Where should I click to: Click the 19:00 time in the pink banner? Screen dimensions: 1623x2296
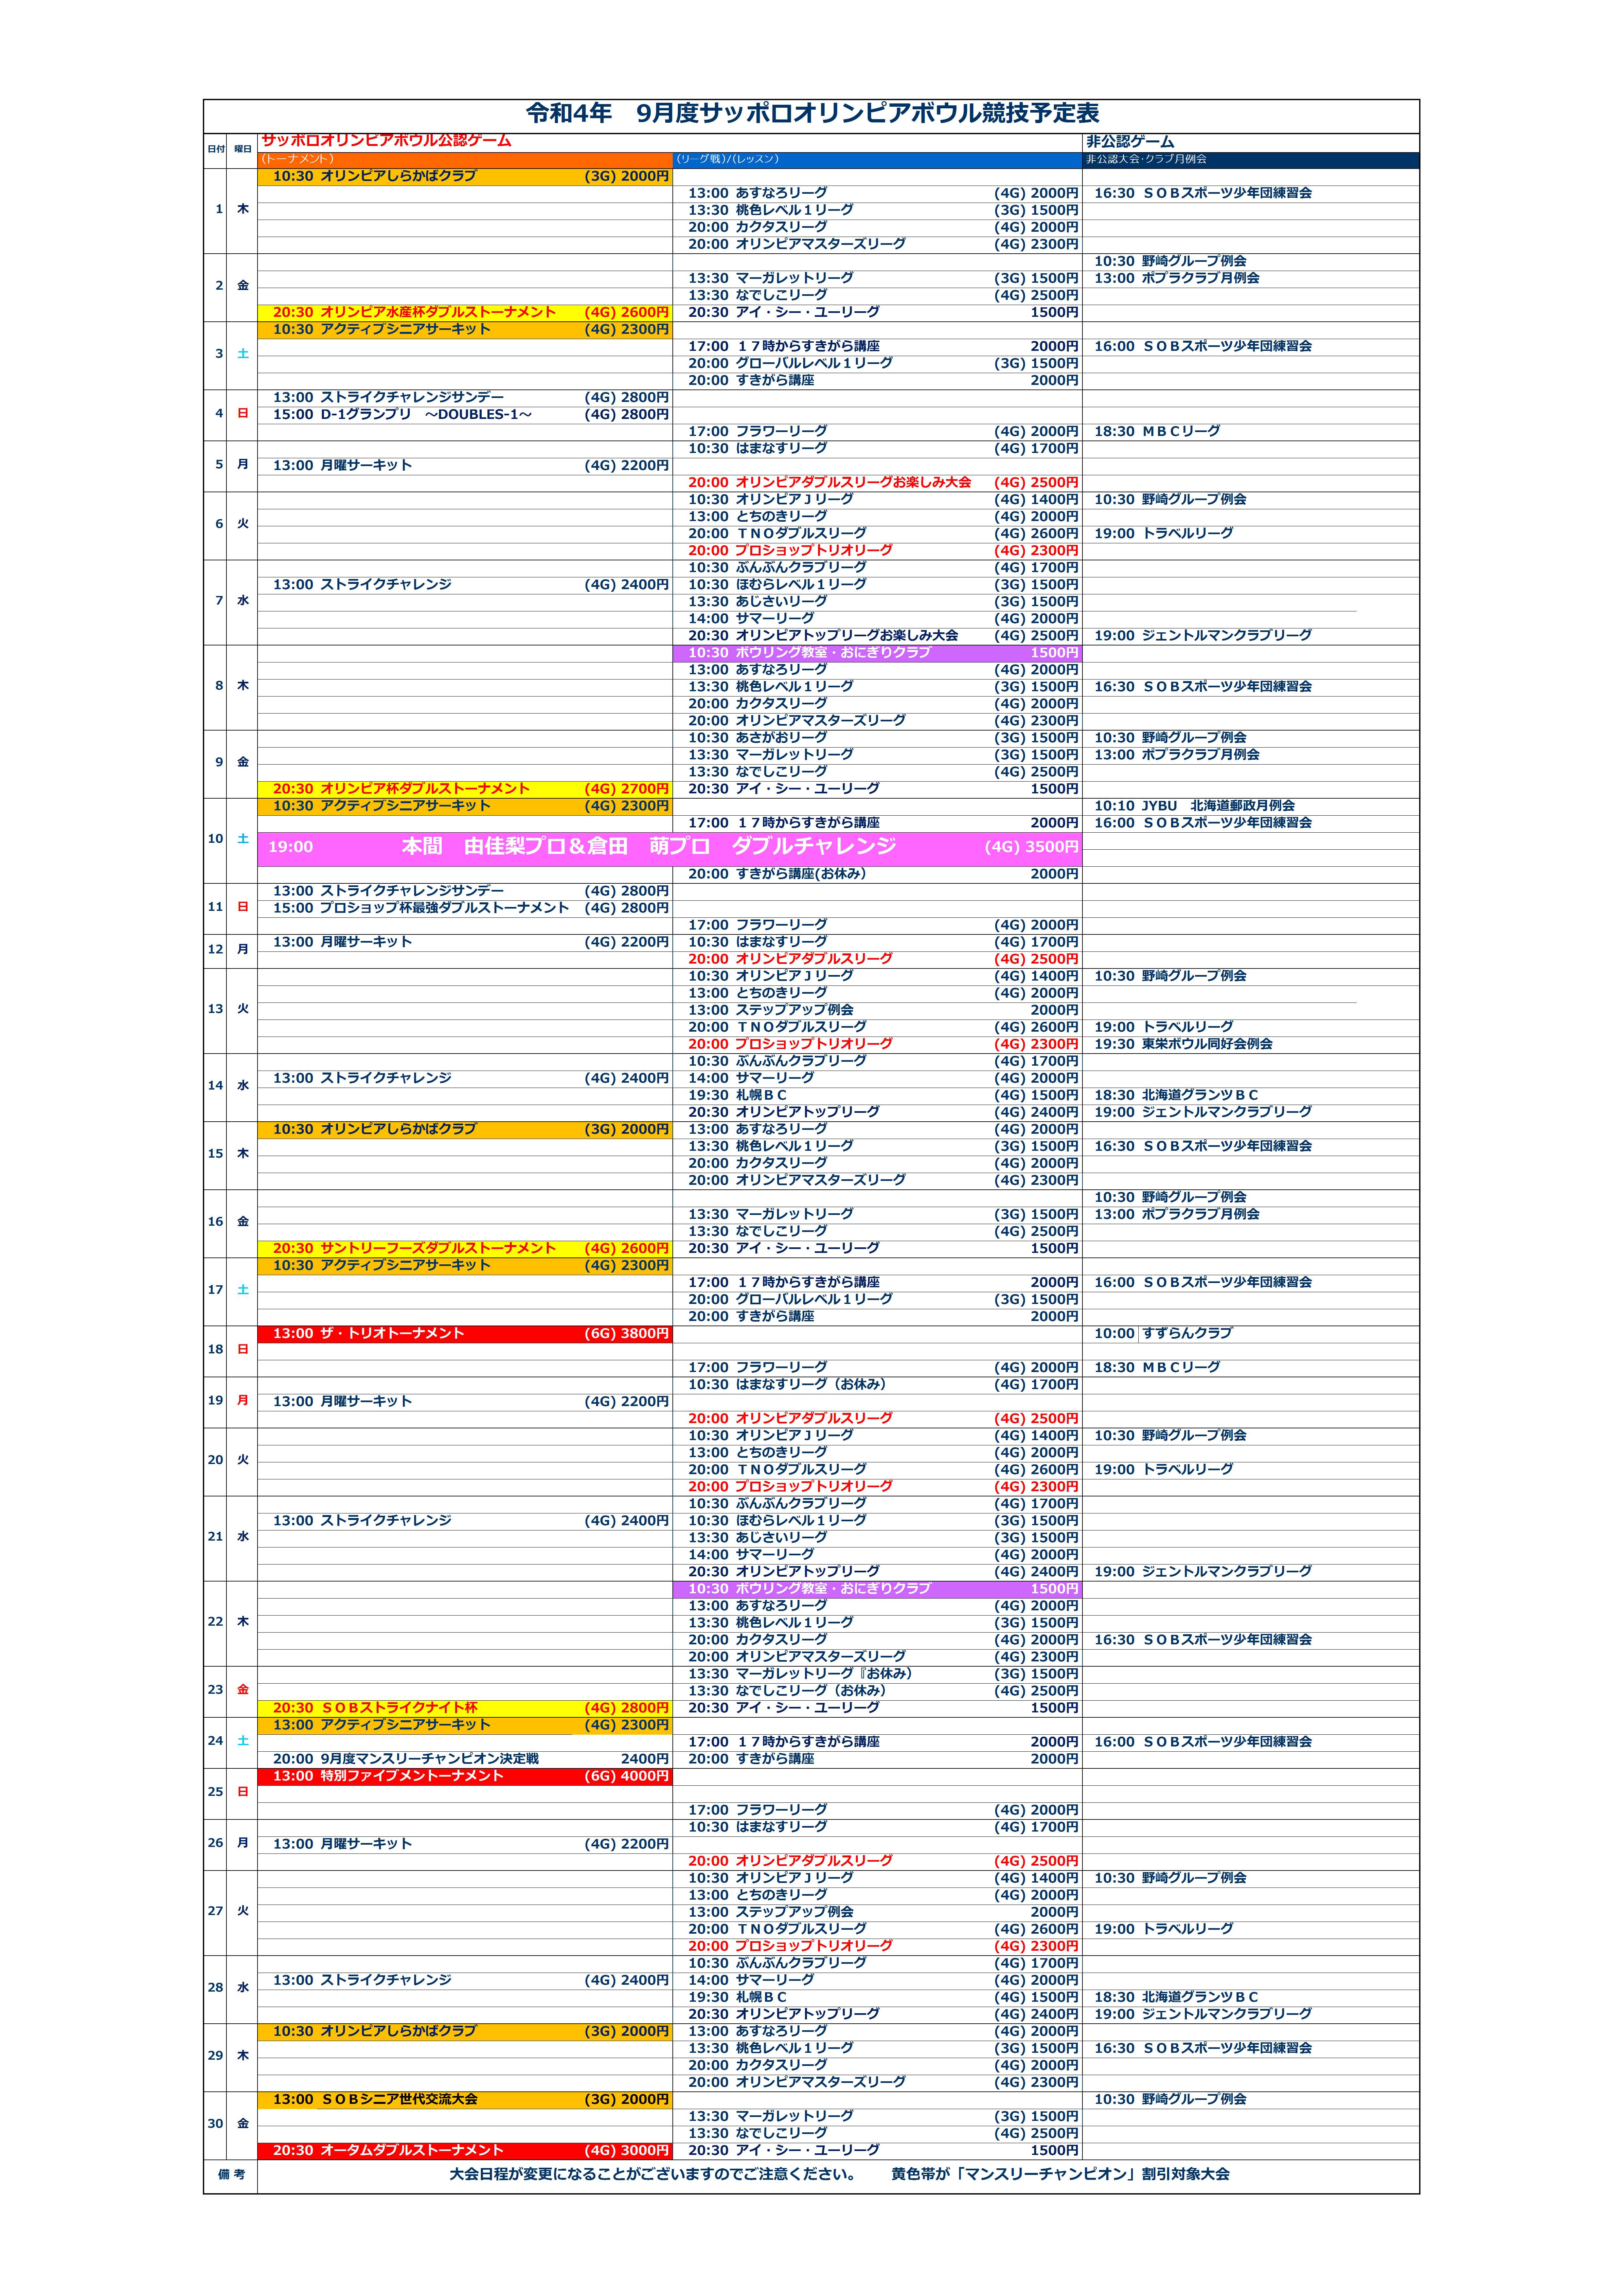(x=291, y=847)
